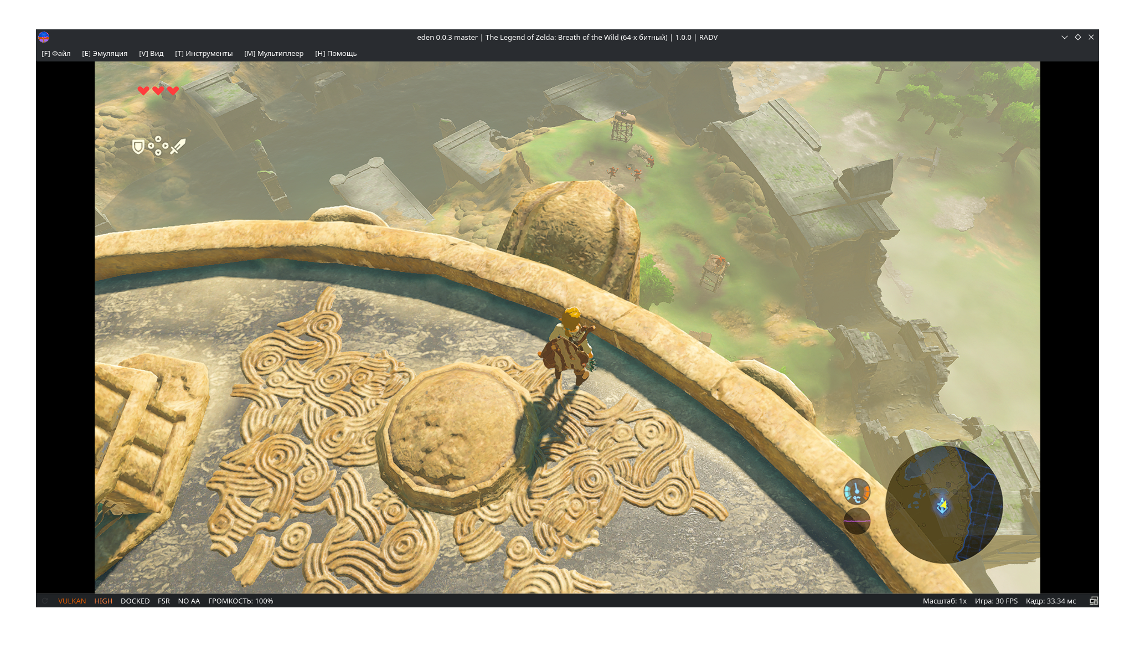
Task: Open the Инструменты menu
Action: [x=204, y=53]
